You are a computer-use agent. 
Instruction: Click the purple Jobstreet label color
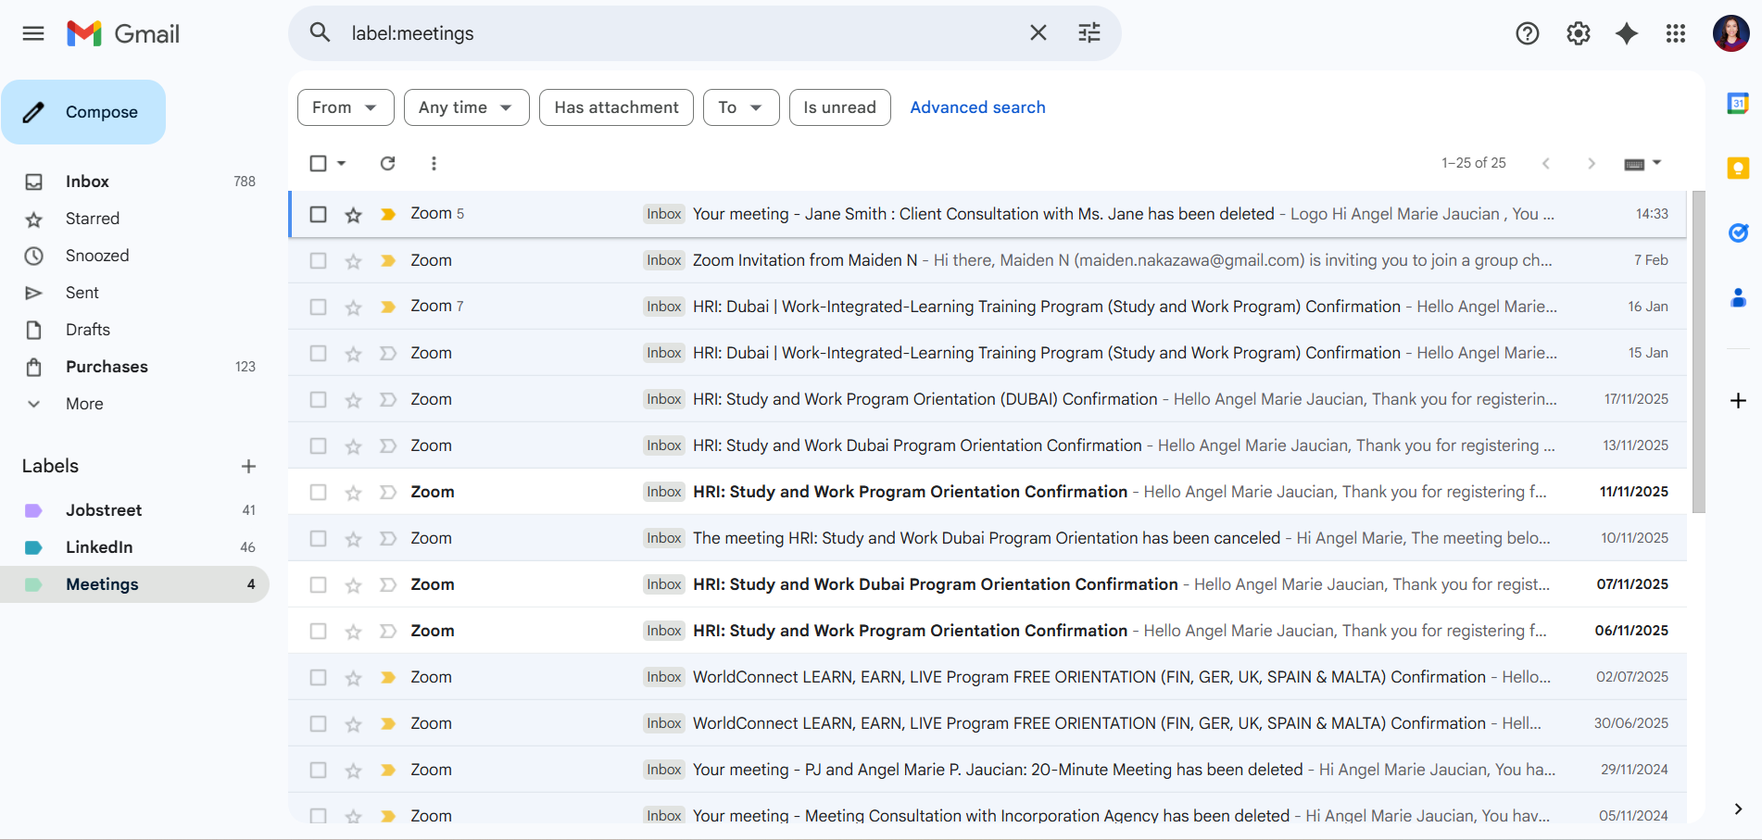click(33, 510)
